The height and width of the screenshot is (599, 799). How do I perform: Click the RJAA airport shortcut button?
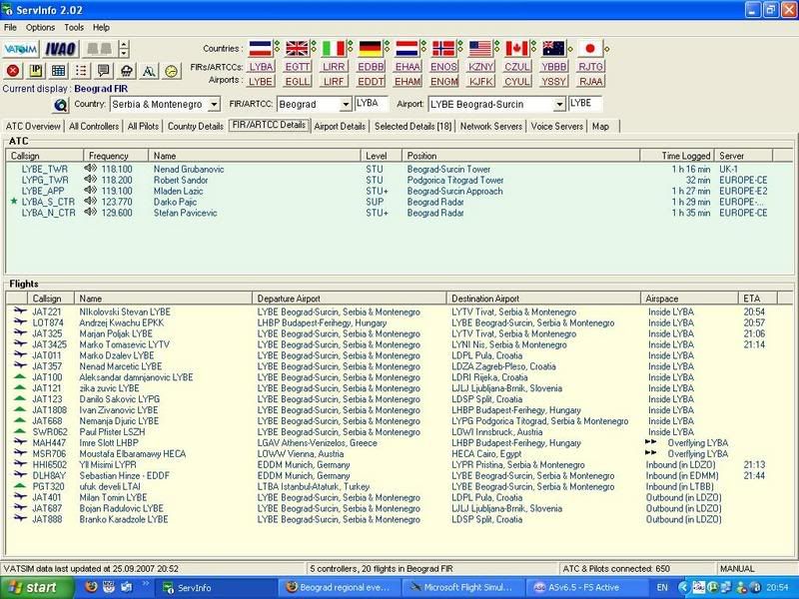pyautogui.click(x=591, y=81)
